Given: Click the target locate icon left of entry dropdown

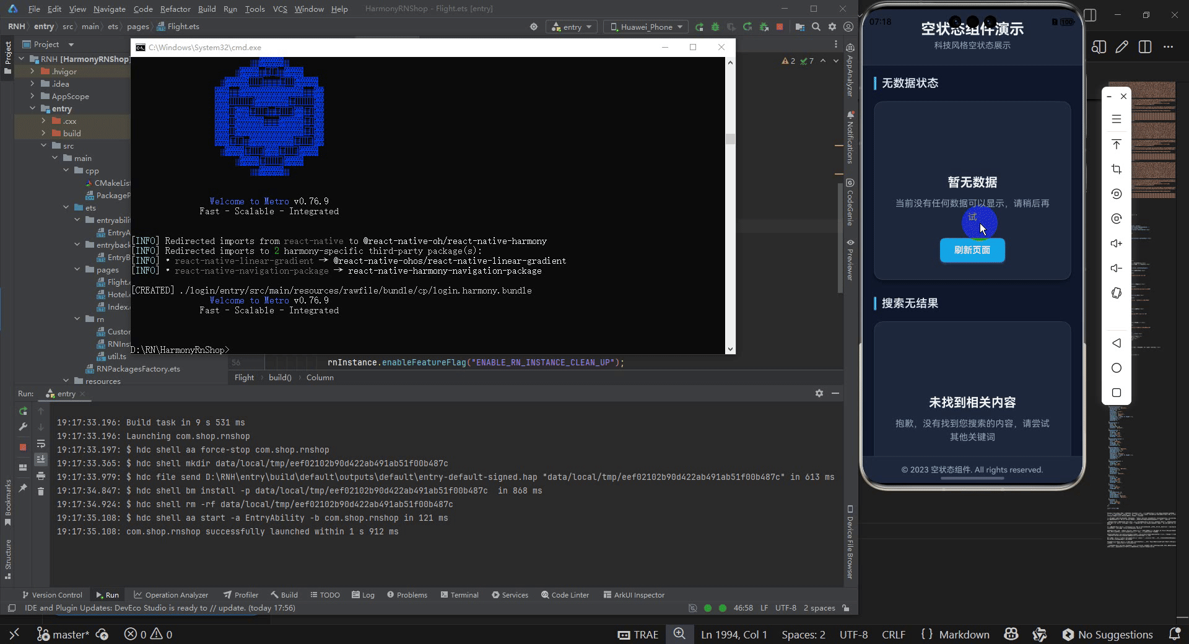Looking at the screenshot, I should [x=534, y=27].
